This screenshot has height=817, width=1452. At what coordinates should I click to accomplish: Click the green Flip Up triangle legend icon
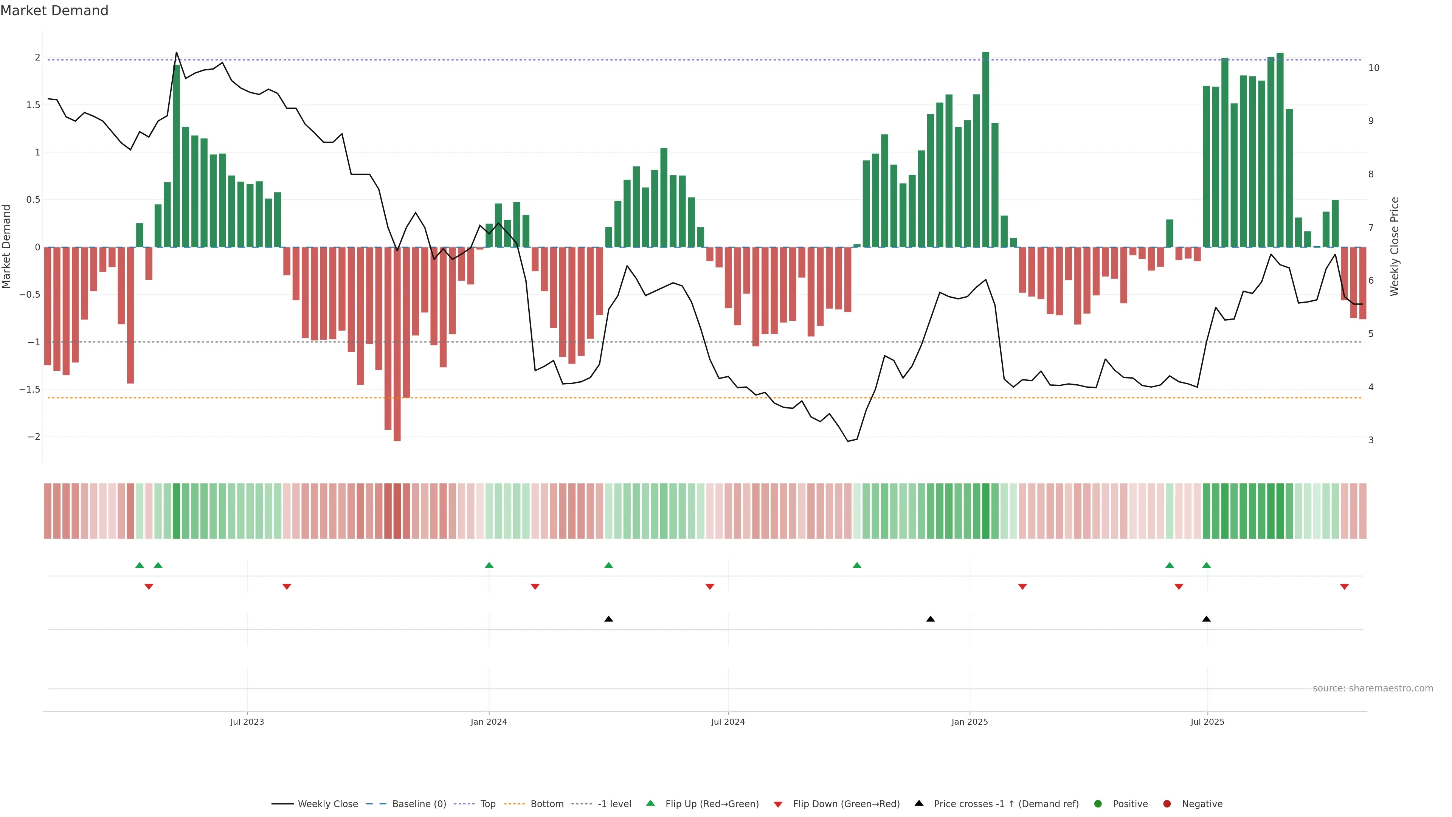pos(650,803)
